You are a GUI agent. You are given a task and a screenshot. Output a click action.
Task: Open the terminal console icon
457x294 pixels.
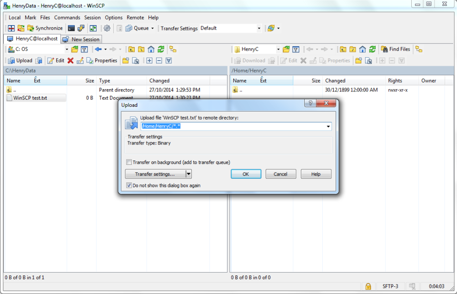tap(71, 28)
